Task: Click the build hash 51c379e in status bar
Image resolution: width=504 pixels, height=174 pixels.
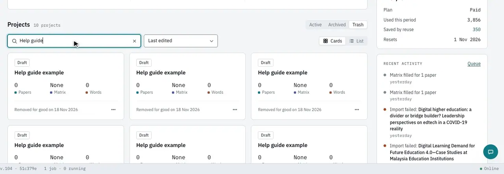Action: 28,169
